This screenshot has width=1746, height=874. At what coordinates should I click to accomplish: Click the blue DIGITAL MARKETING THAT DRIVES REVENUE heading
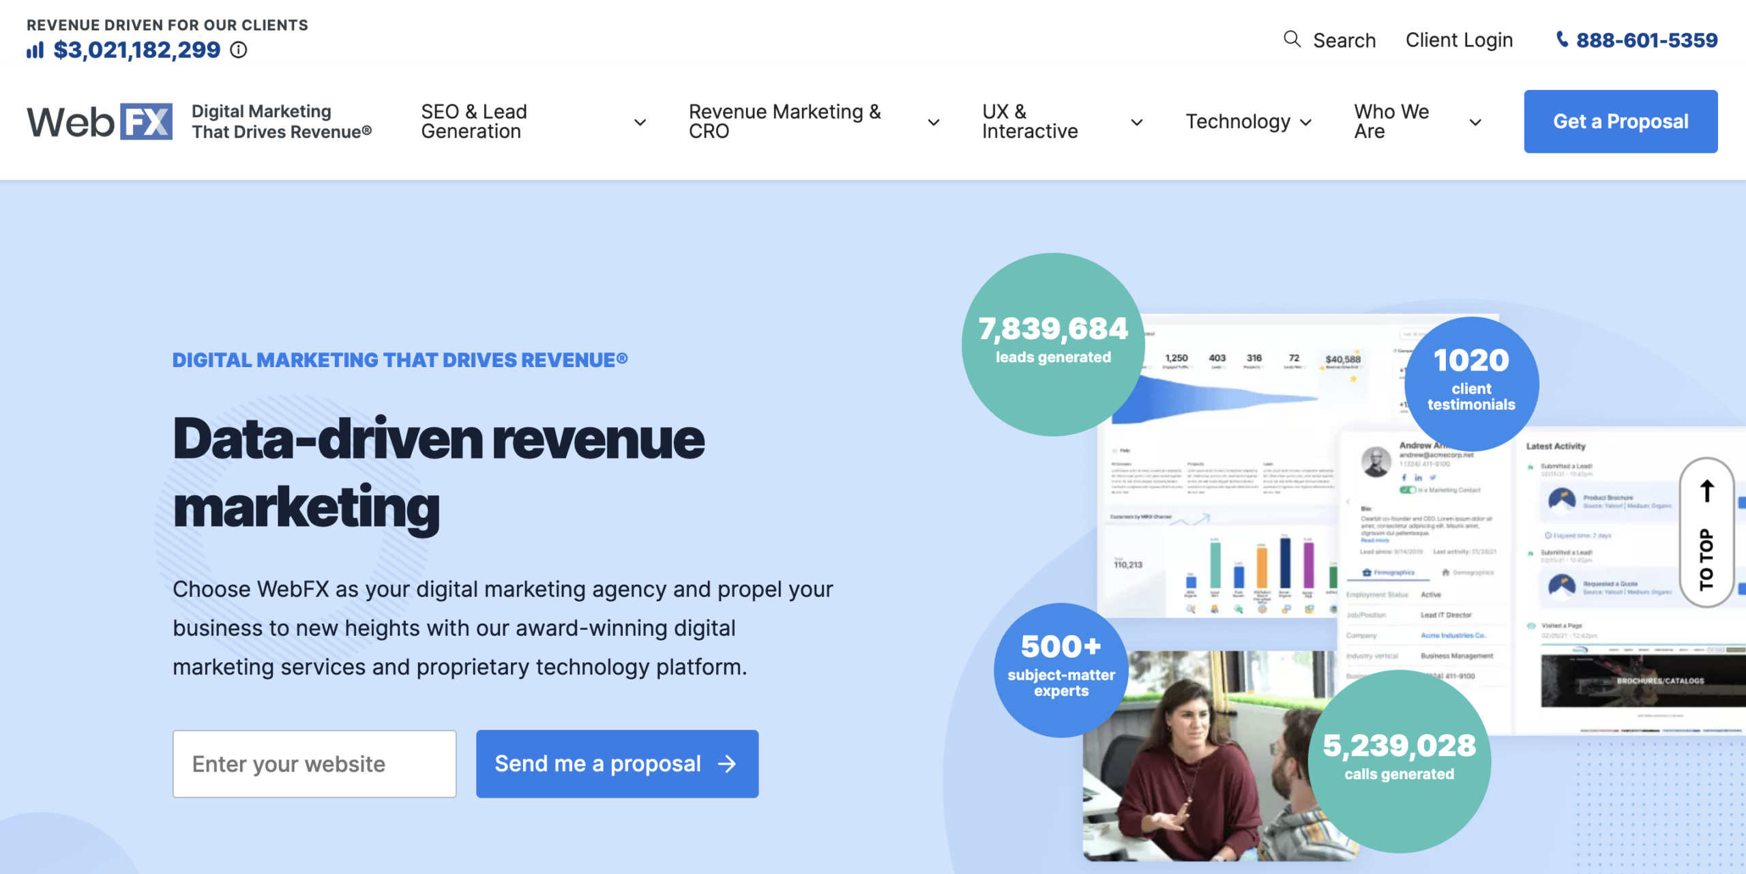pos(400,360)
